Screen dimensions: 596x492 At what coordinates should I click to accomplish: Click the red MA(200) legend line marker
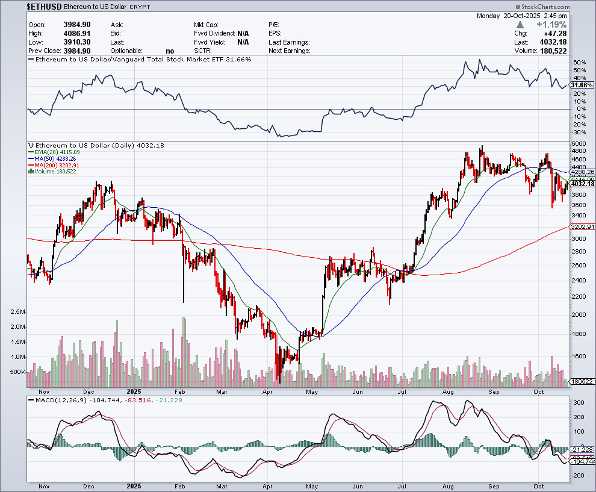coord(31,165)
